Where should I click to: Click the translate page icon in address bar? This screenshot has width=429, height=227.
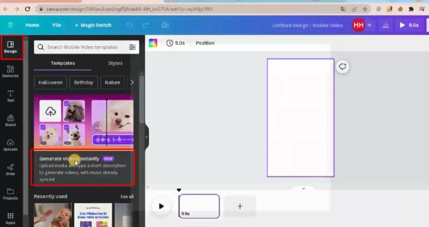point(343,9)
